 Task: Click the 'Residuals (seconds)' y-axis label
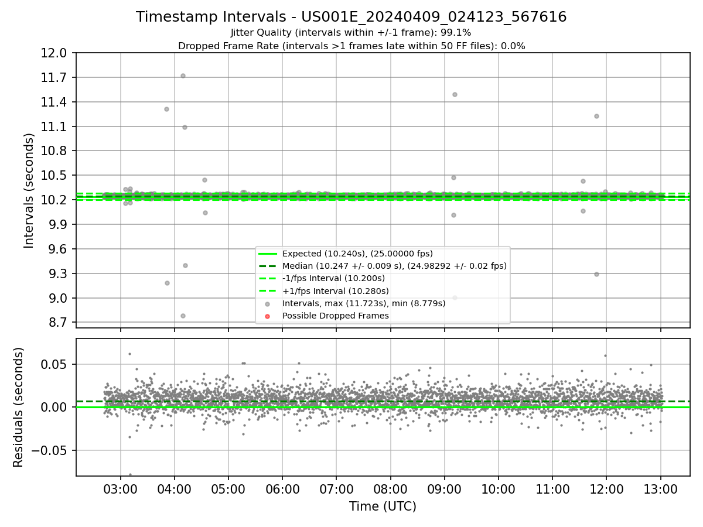click(x=19, y=407)
